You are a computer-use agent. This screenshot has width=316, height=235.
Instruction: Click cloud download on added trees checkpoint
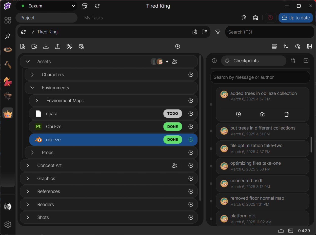pos(263,114)
